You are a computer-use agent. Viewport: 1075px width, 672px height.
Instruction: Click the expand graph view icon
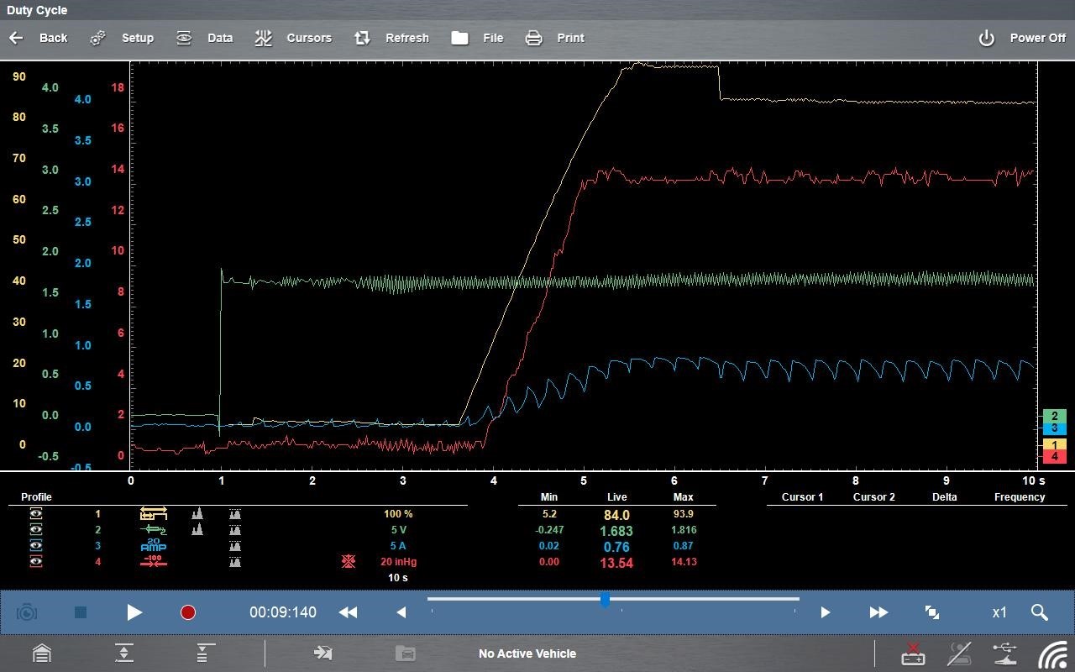tap(931, 612)
